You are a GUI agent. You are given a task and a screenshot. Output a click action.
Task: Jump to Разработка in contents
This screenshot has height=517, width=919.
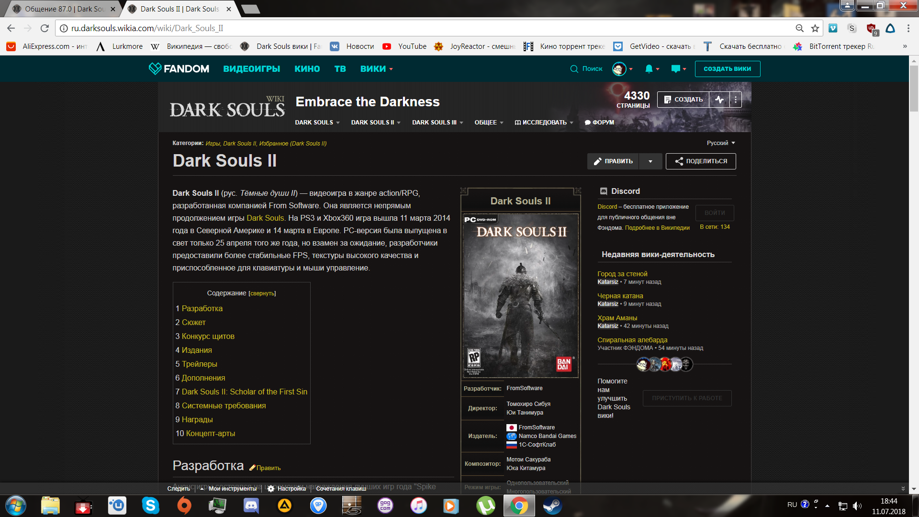pos(202,309)
